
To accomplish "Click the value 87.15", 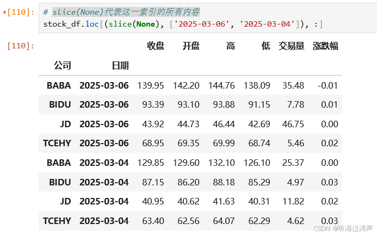I will [x=153, y=182].
